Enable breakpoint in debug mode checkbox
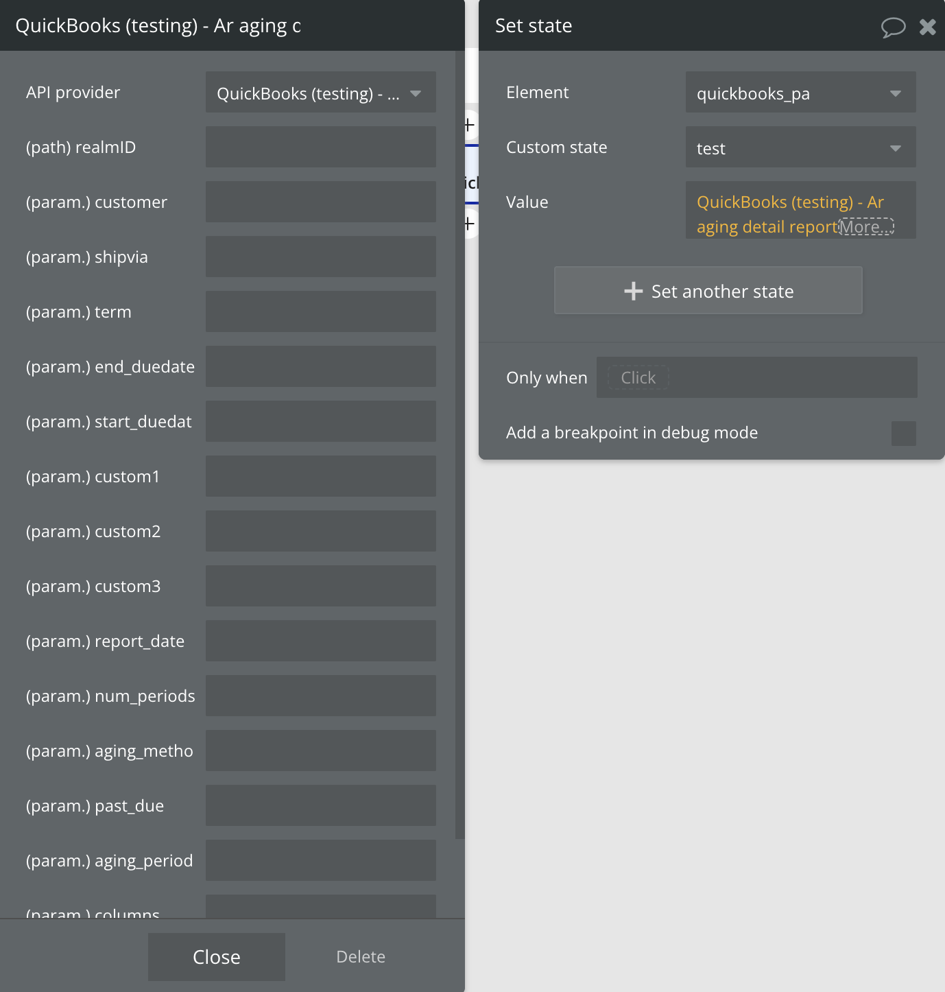Screen dimensions: 945x992 904,434
